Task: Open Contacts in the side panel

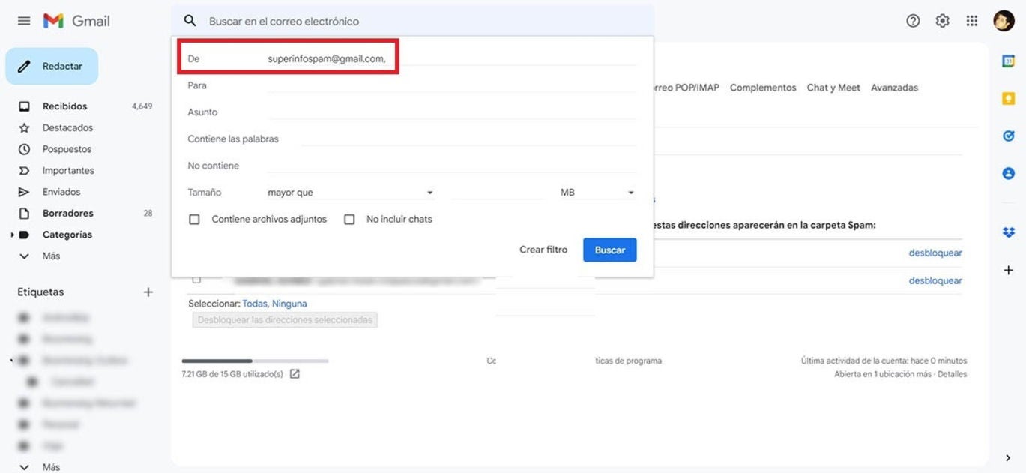Action: coord(1008,172)
